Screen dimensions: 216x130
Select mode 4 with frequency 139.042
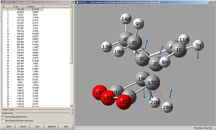point(23,17)
